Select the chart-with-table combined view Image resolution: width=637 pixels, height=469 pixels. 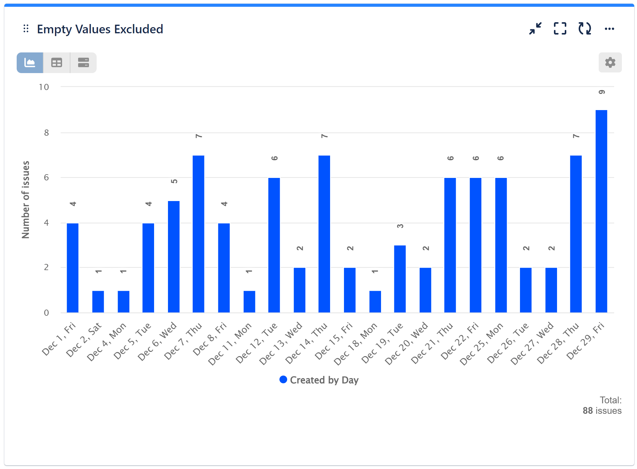tap(83, 63)
